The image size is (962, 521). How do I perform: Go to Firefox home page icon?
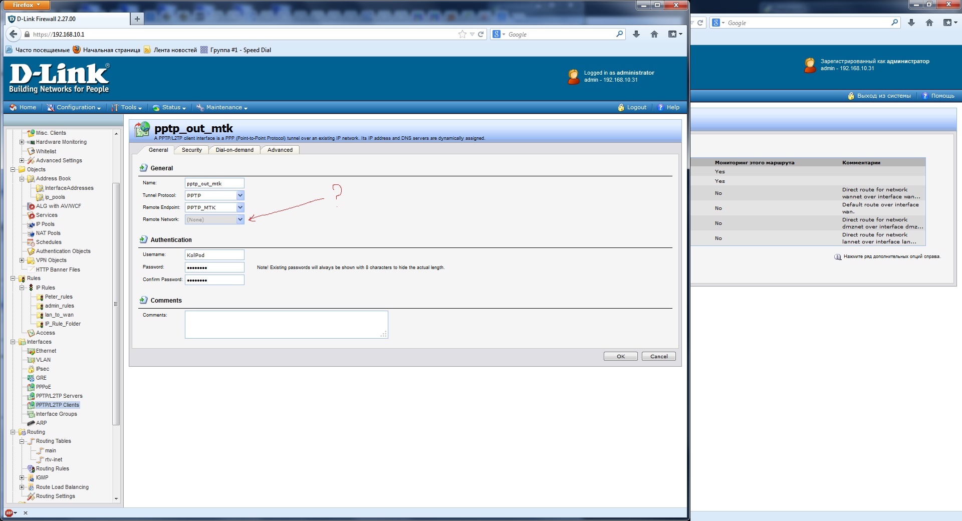[x=654, y=34]
